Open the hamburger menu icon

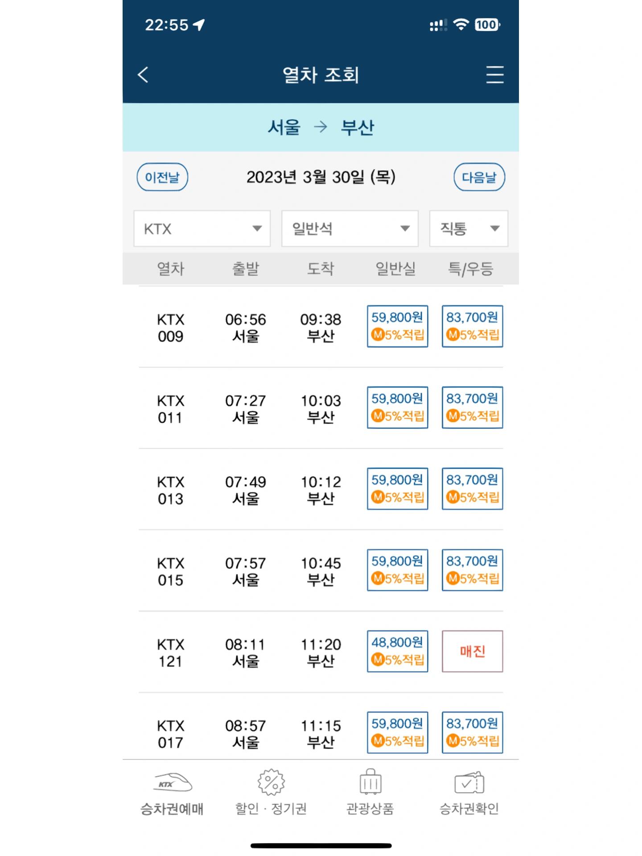click(494, 75)
